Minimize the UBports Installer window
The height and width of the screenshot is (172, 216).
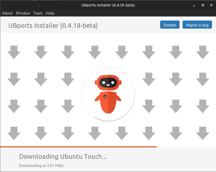(194, 5)
